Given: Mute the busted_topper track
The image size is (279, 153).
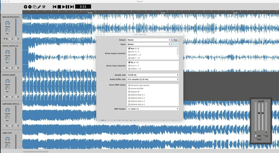Looking at the screenshot, I should pos(5,97).
